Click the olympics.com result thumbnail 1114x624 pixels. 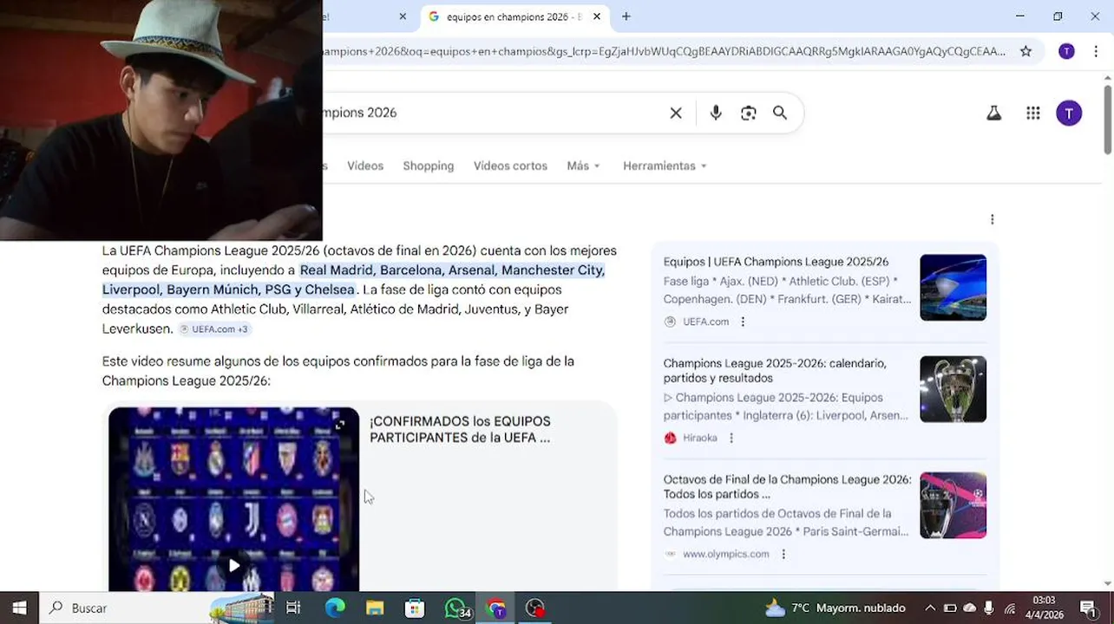click(x=953, y=505)
